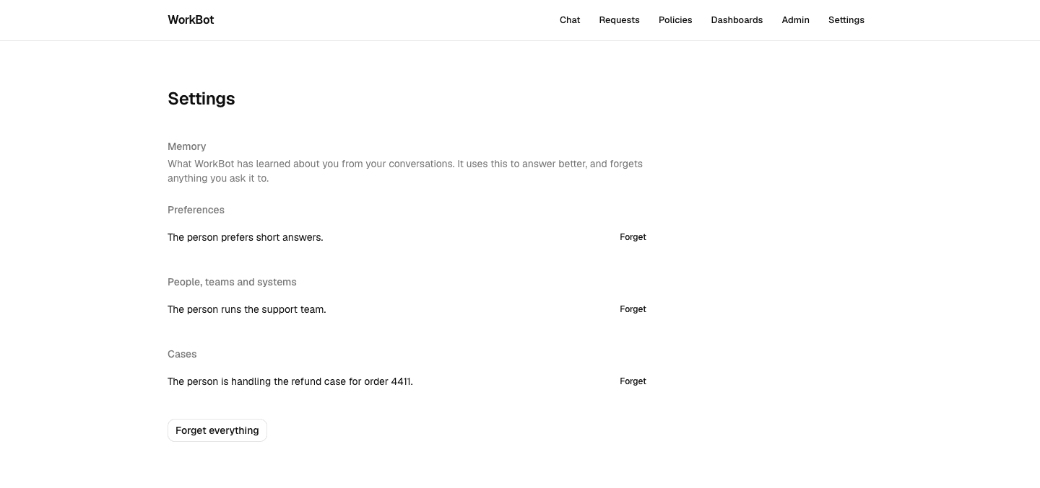Go to the Chat page
1040x488 pixels.
pos(570,20)
